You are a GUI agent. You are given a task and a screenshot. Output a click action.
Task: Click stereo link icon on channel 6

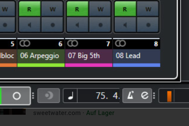point(25,43)
